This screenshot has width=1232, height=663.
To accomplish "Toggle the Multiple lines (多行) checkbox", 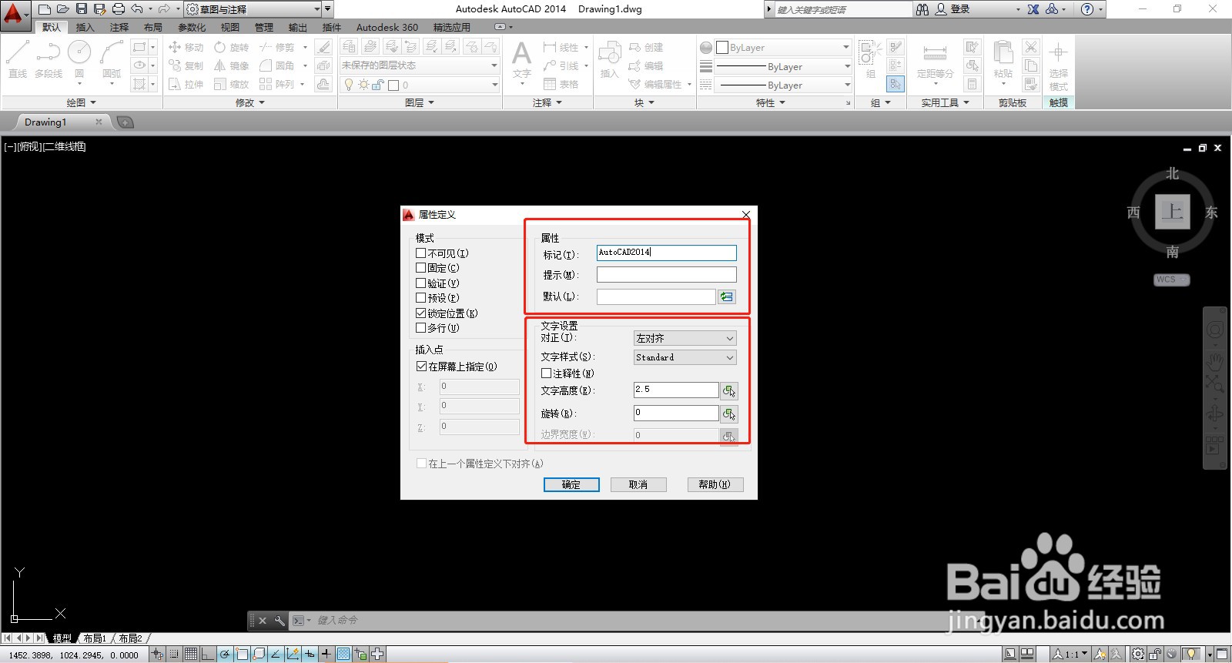I will (x=421, y=327).
